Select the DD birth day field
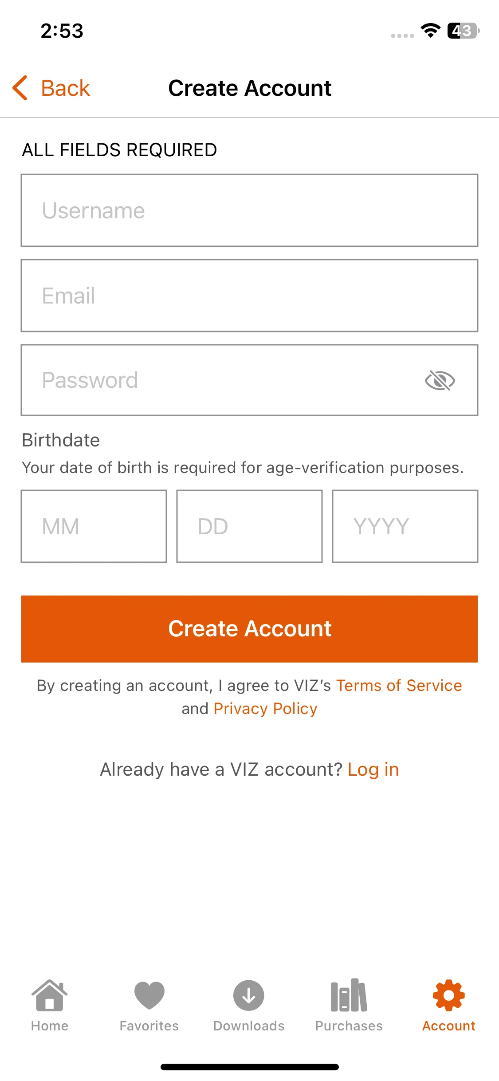This screenshot has width=499, height=1081. [x=249, y=526]
